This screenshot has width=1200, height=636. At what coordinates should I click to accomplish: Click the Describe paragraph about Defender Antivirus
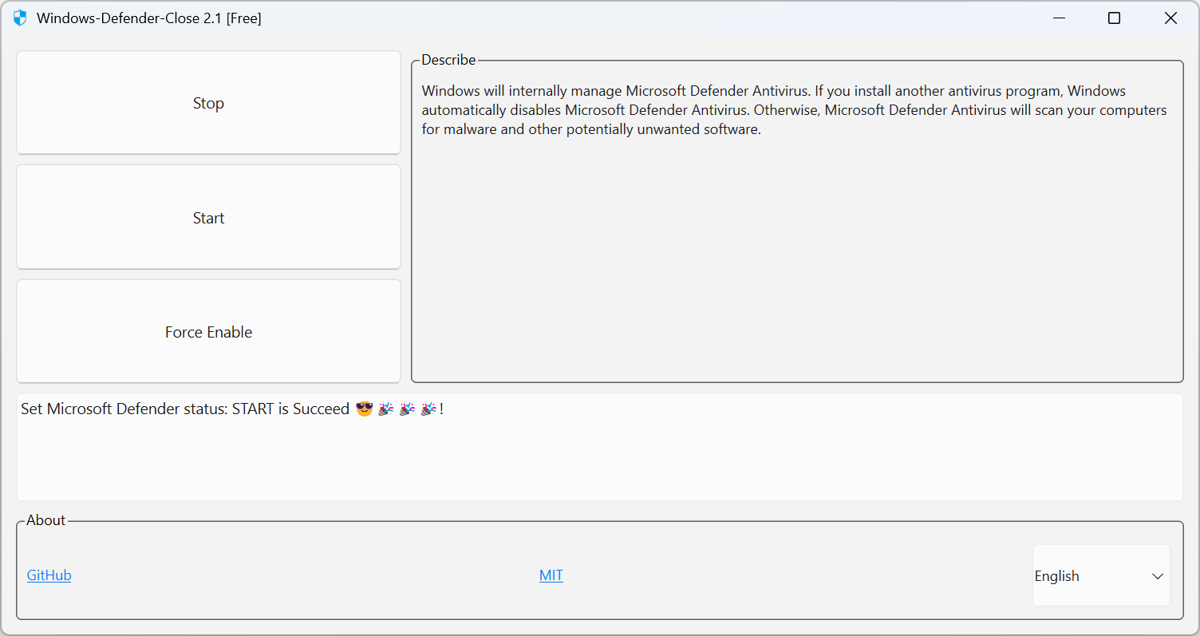click(x=794, y=110)
